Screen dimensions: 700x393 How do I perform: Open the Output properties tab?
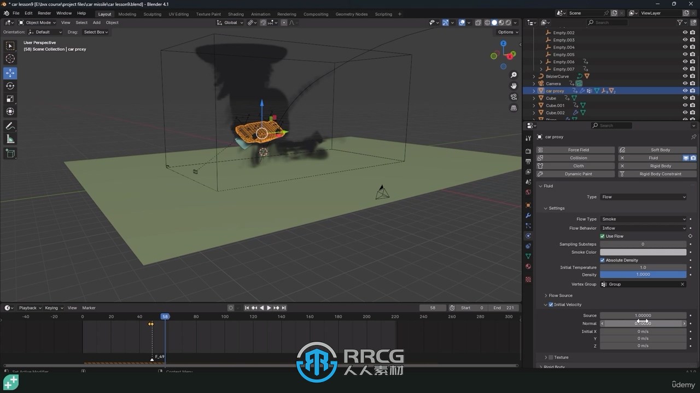pos(528,162)
